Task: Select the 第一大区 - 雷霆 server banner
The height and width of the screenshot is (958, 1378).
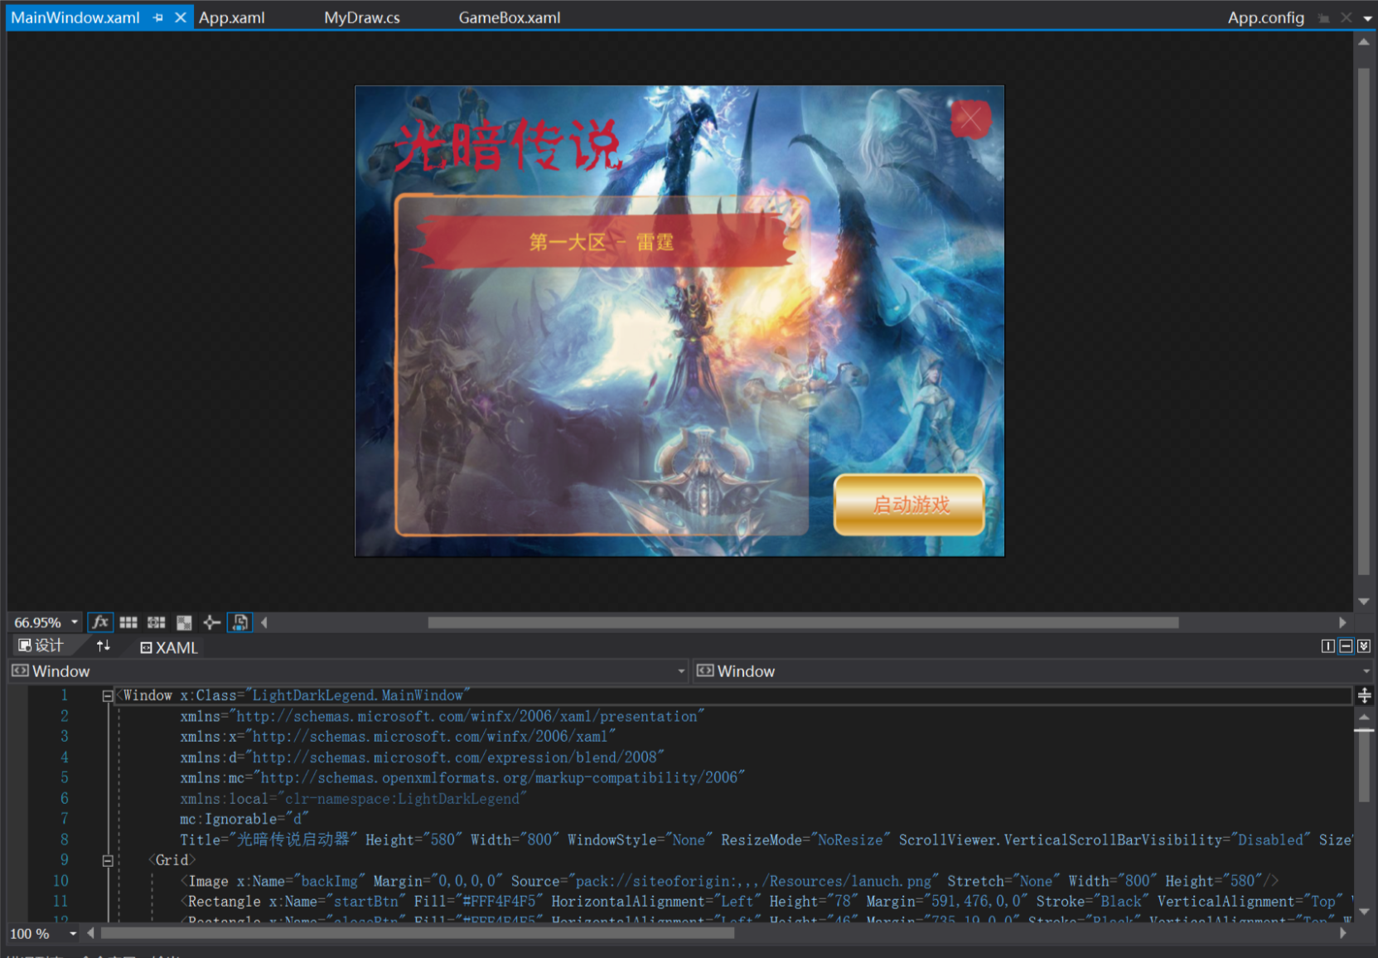Action: pos(602,241)
